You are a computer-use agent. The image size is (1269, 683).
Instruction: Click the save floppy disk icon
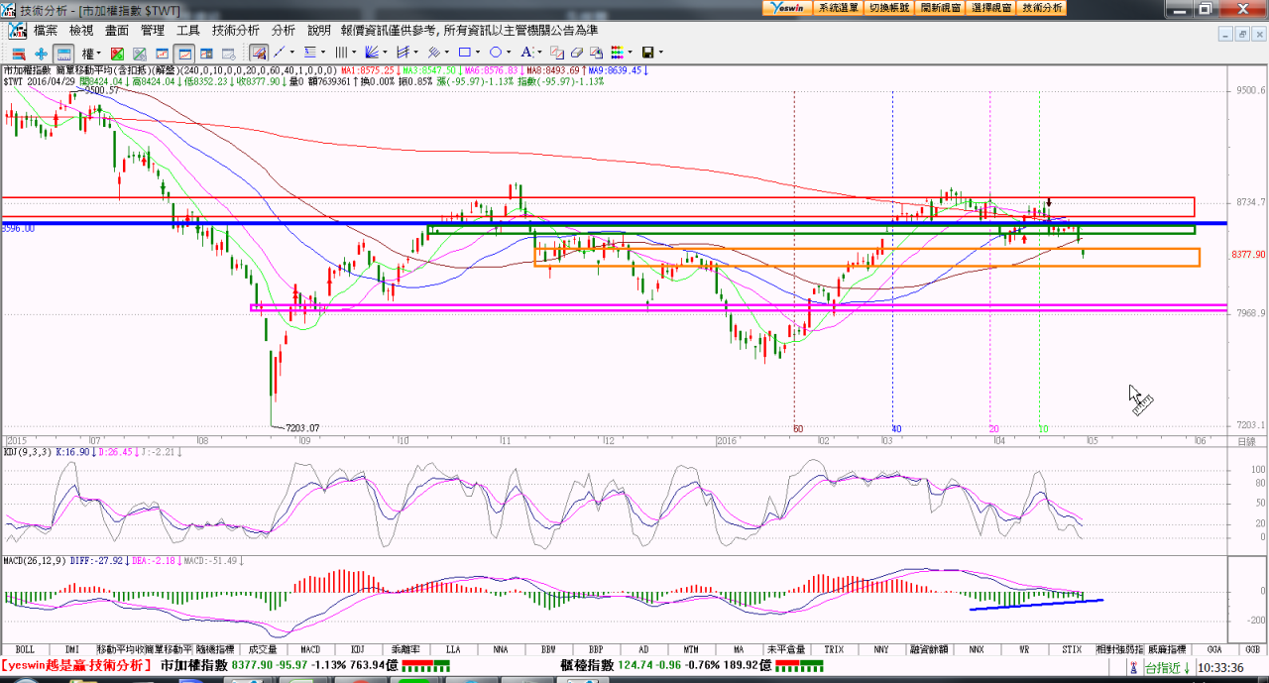(647, 53)
